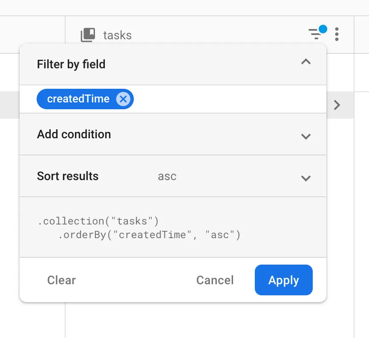Click the X inside the createdTime chip
Viewport: 369px width, 338px height.
123,99
